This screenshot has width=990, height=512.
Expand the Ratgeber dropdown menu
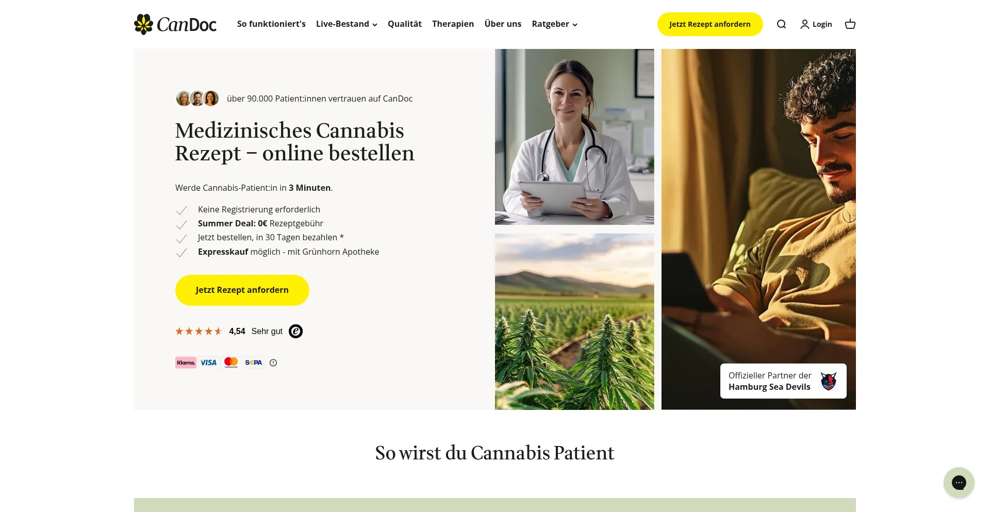tap(554, 24)
